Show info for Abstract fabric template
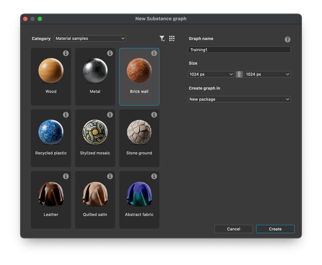This screenshot has height=265, width=322. pyautogui.click(x=154, y=176)
